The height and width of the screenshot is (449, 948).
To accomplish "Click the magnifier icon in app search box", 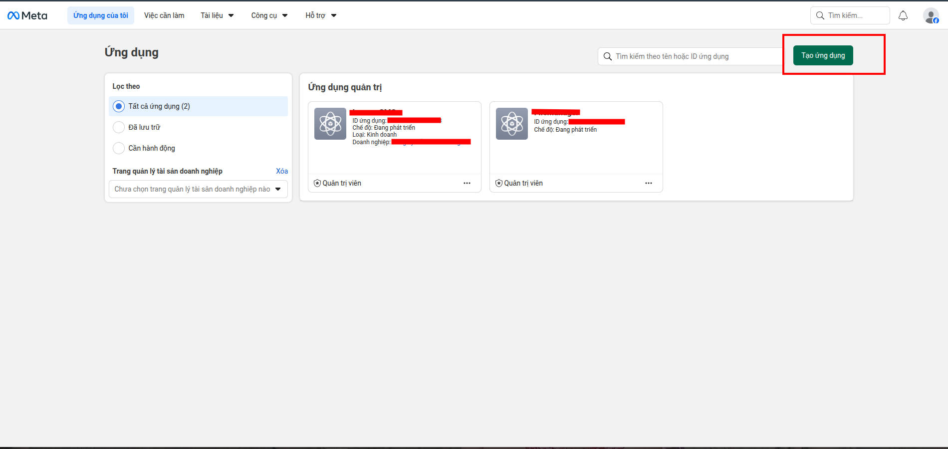I will (x=607, y=56).
